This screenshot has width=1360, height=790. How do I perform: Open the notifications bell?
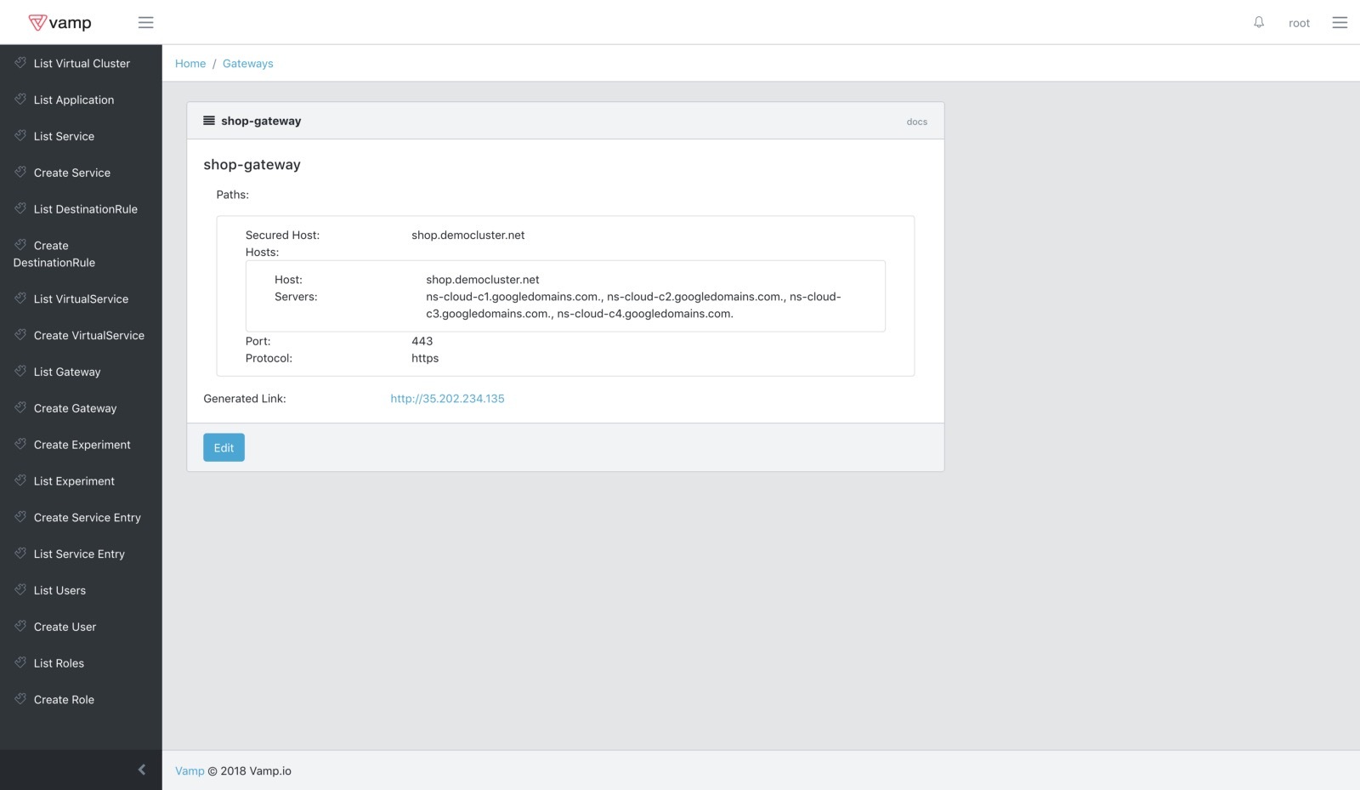coord(1259,22)
